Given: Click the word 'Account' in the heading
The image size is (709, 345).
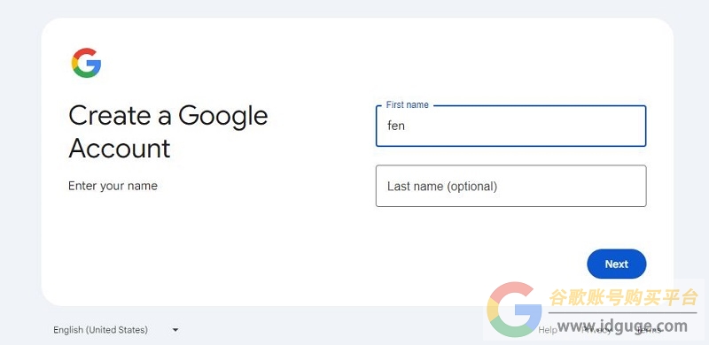Looking at the screenshot, I should [120, 148].
